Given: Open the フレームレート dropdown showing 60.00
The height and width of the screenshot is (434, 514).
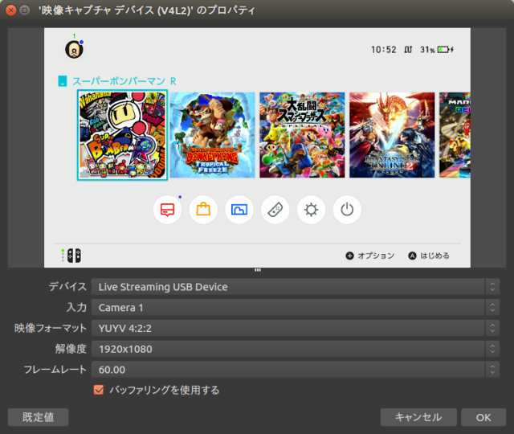Looking at the screenshot, I should point(296,370).
